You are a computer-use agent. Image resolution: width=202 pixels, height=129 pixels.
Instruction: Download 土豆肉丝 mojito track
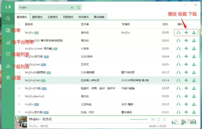tap(194, 104)
